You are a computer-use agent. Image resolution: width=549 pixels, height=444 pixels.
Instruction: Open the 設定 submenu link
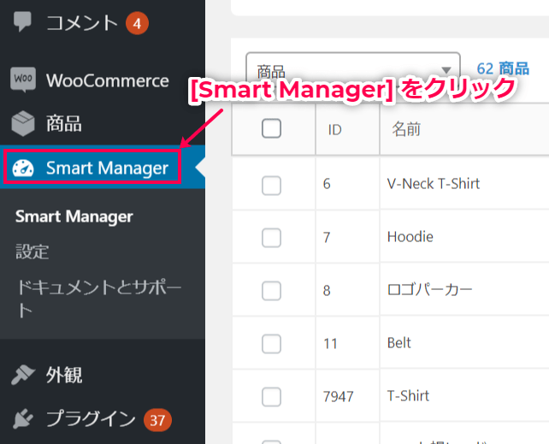pos(32,252)
